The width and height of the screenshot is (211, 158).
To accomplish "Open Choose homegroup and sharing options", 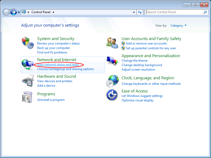I will pos(65,69).
